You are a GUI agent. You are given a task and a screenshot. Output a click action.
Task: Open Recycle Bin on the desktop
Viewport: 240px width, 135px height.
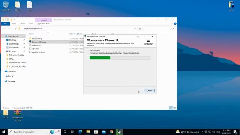click(x=6, y=6)
